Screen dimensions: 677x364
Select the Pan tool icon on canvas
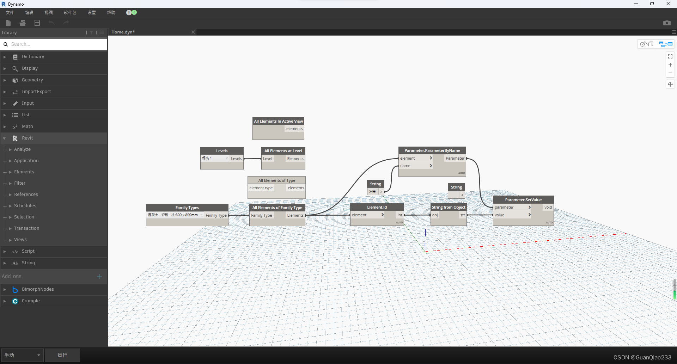coord(670,84)
